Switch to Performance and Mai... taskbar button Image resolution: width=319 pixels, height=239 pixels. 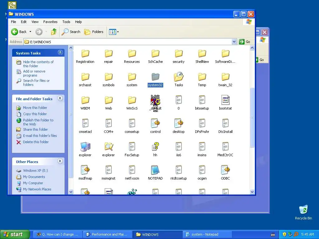pos(107,234)
